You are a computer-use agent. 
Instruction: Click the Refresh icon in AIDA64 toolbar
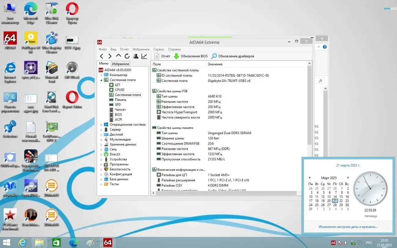[127, 56]
